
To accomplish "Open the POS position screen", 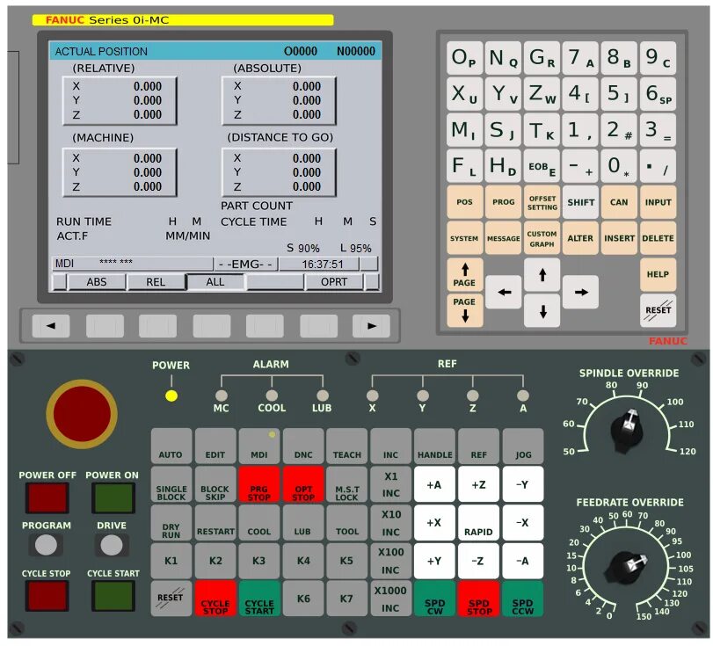I will click(464, 202).
